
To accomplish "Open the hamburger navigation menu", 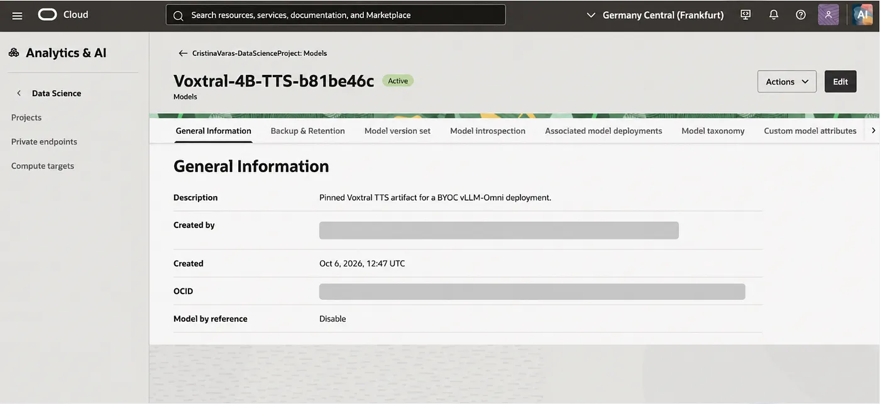I will 17,15.
